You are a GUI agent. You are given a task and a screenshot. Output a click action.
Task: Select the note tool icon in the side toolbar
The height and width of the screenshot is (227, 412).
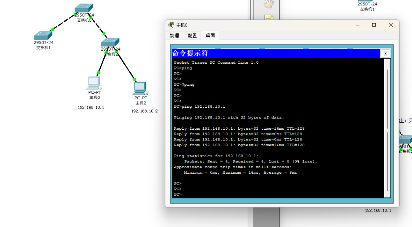point(268,18)
